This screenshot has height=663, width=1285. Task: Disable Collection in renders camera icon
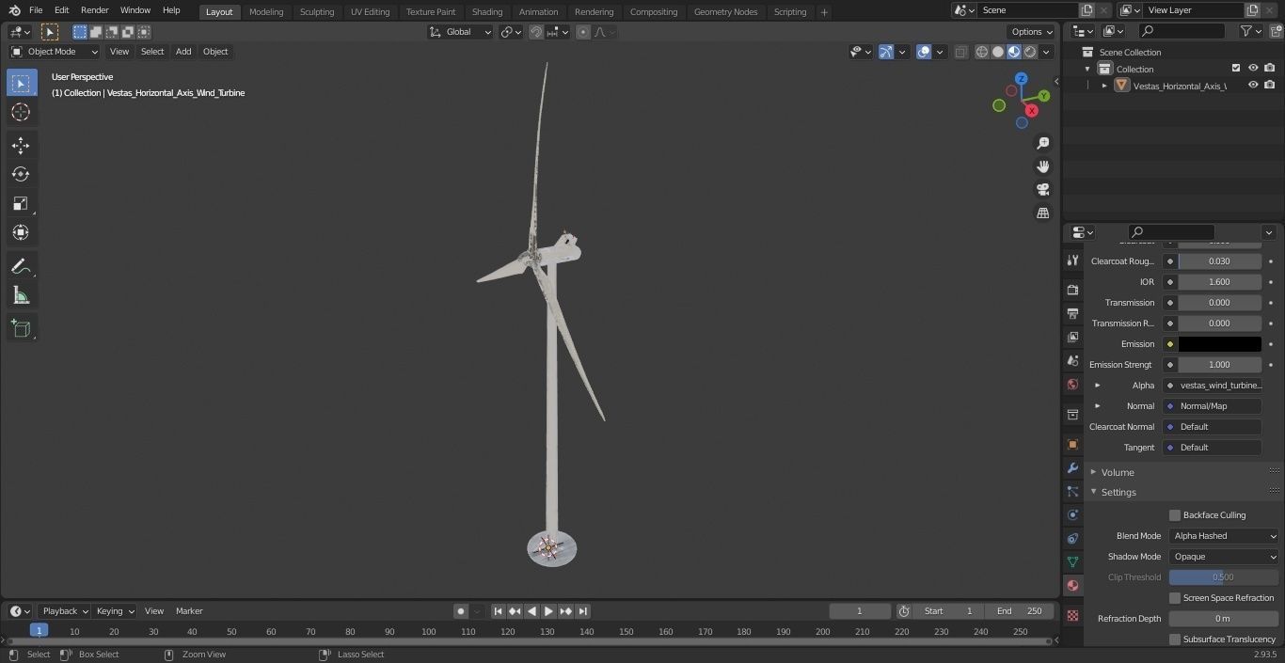coord(1269,68)
